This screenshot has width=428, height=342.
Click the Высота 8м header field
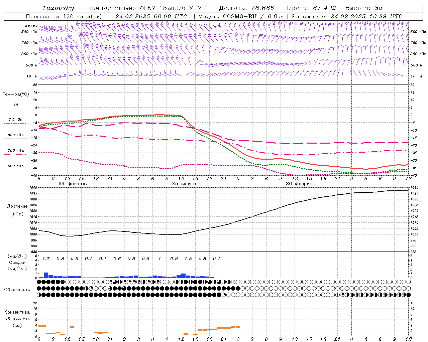pyautogui.click(x=364, y=8)
